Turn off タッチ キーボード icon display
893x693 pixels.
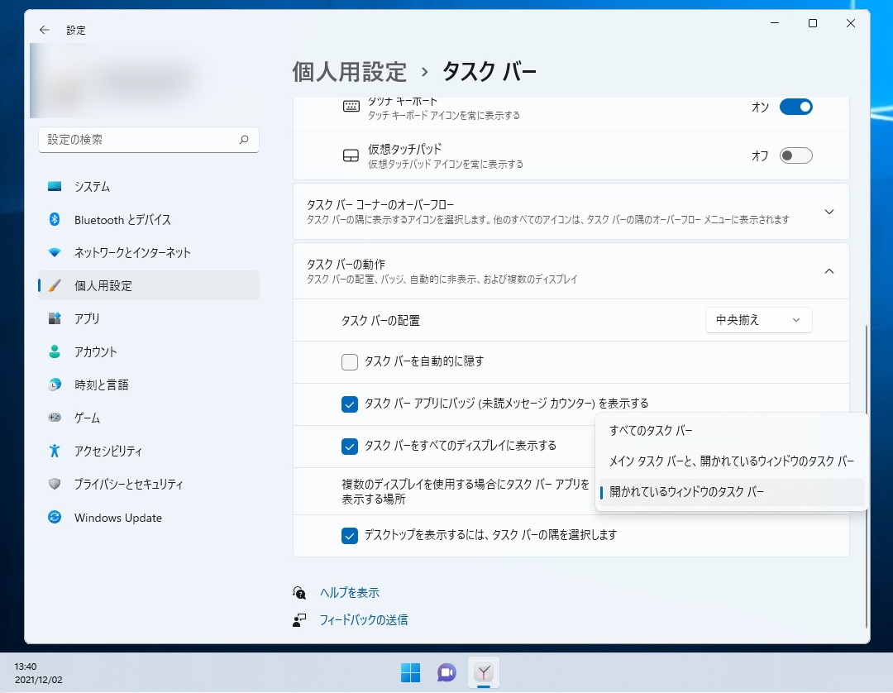[795, 106]
